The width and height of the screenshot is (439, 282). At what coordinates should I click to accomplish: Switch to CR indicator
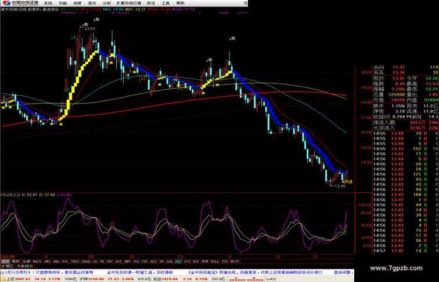click(x=95, y=262)
